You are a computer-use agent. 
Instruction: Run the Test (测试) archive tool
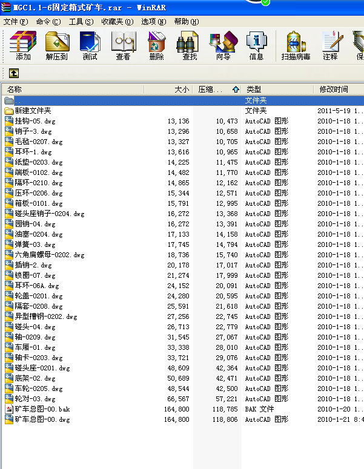pyautogui.click(x=90, y=45)
